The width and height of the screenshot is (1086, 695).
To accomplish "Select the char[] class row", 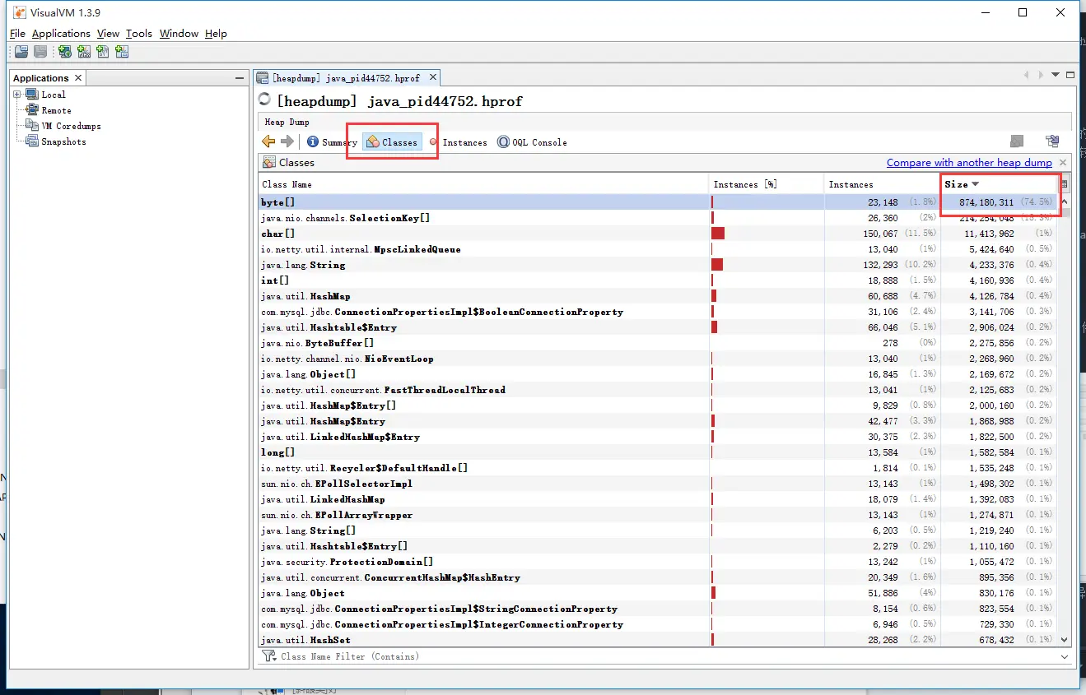I will pos(658,234).
